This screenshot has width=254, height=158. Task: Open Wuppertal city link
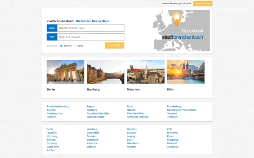[x=173, y=140]
